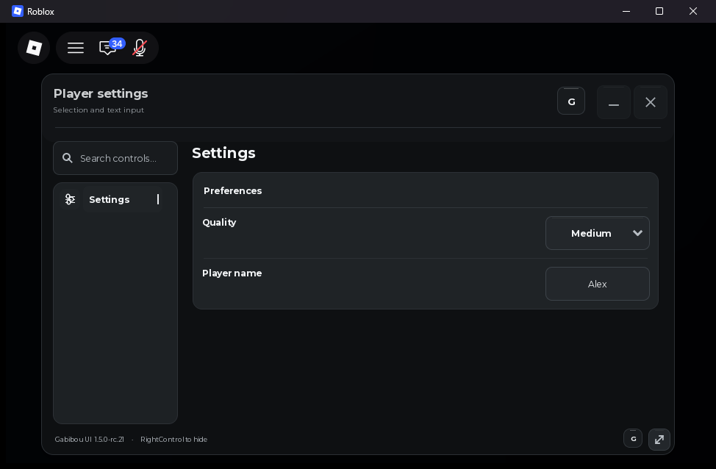This screenshot has height=469, width=716.
Task: Close the Player settings panel
Action: click(651, 102)
